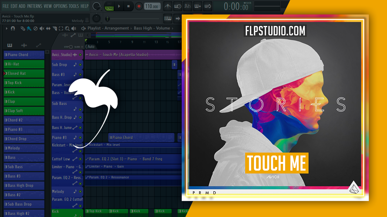Select the pencil draw tool
Screen dimensions: 387x217
pyautogui.click(x=23, y=28)
